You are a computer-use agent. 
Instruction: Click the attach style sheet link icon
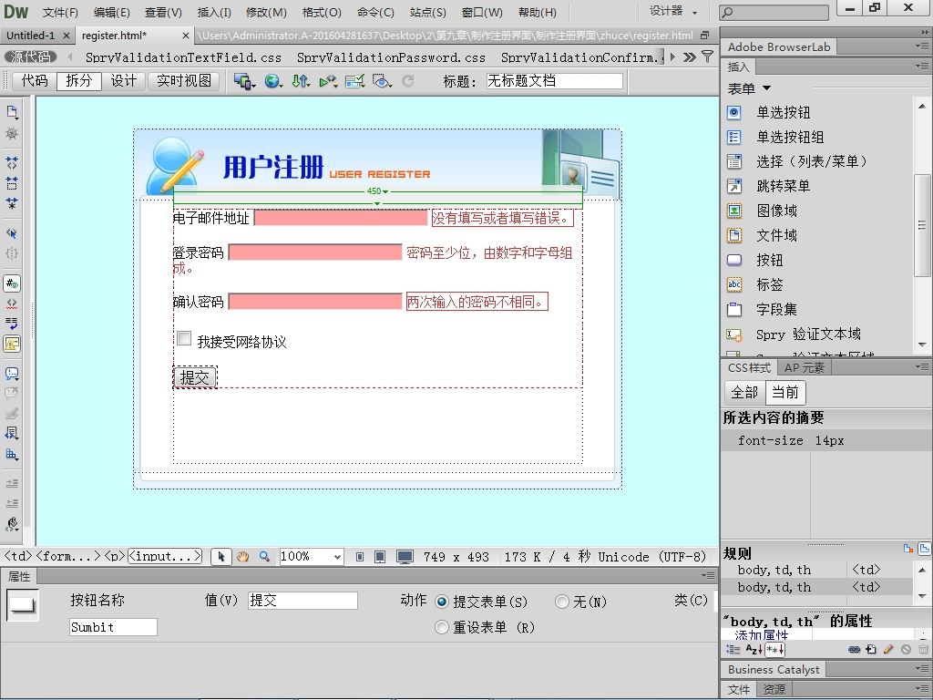(x=854, y=649)
